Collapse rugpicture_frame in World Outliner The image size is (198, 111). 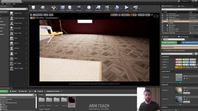click(x=166, y=19)
